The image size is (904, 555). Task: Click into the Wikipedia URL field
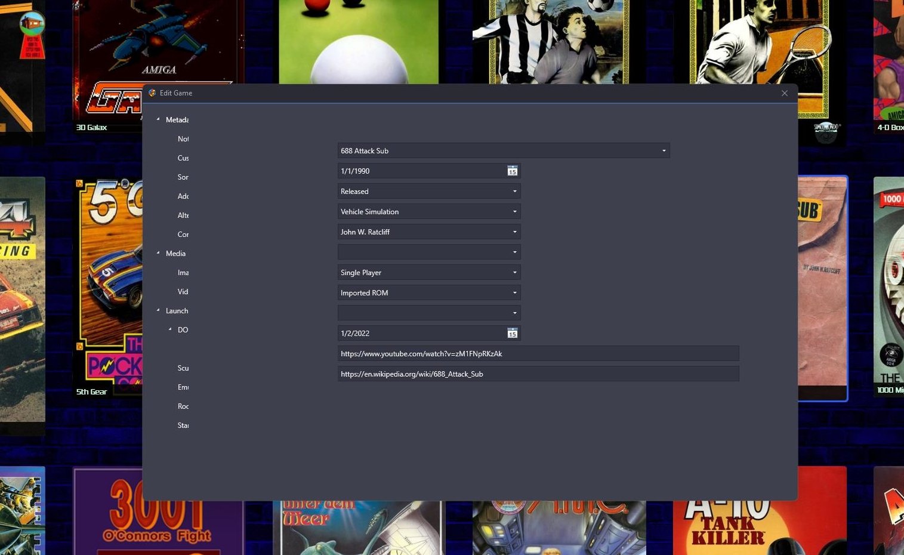pyautogui.click(x=538, y=374)
